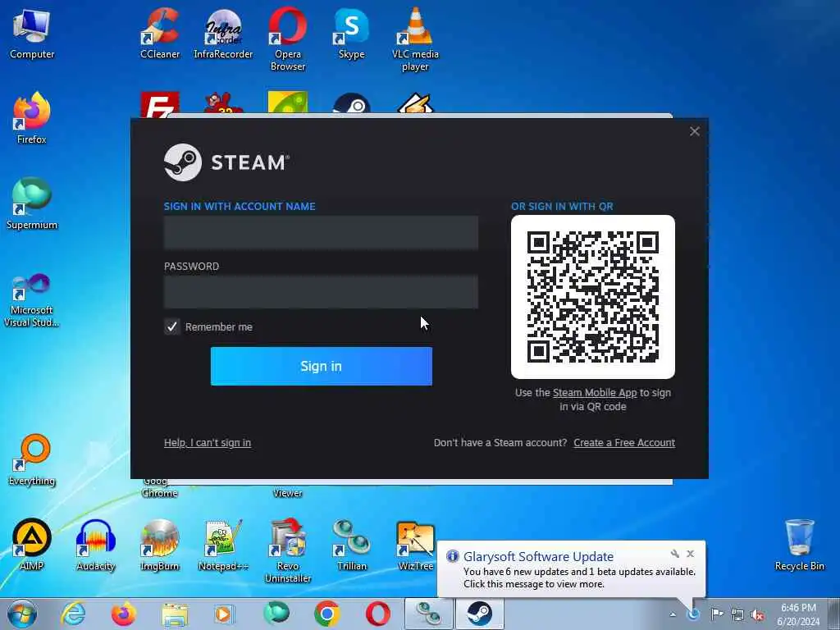Open Glarysoft balloon wrench settings icon
Image resolution: width=840 pixels, height=630 pixels.
(x=675, y=554)
